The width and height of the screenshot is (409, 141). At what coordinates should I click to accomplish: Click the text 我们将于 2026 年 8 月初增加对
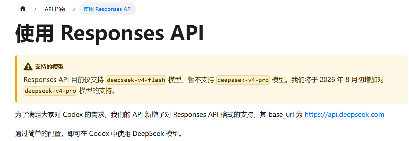point(338,80)
